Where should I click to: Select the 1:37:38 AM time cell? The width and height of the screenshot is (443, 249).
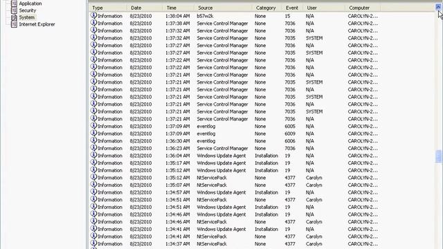tap(177, 24)
